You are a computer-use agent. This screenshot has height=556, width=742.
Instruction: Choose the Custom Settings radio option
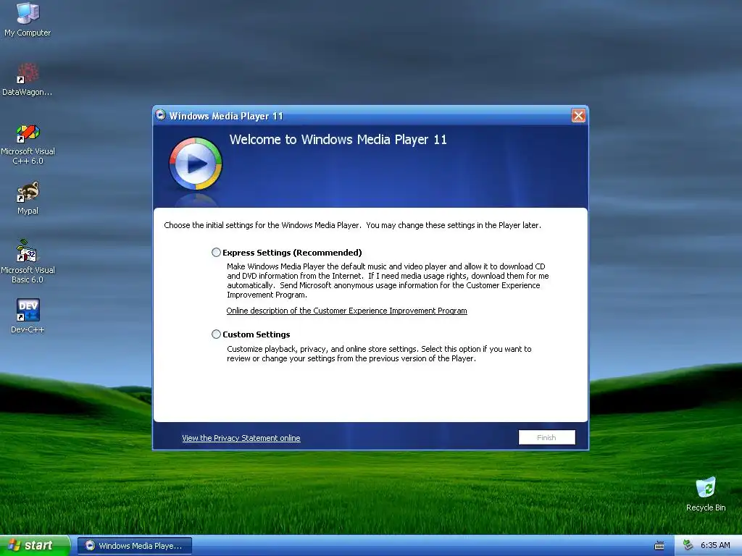216,334
